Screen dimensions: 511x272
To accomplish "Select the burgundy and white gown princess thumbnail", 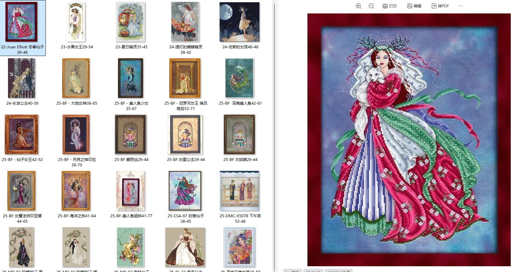I will [185, 247].
